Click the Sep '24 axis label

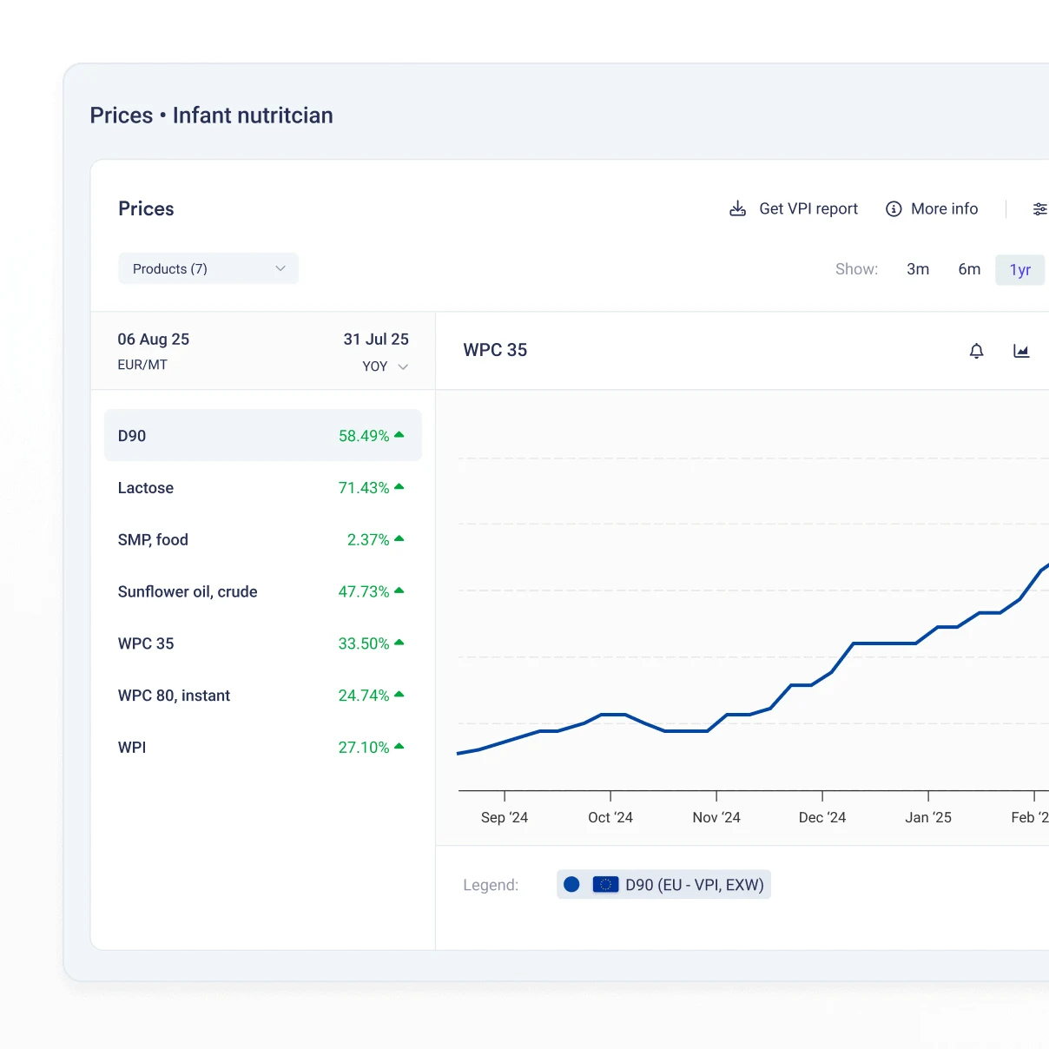(505, 817)
